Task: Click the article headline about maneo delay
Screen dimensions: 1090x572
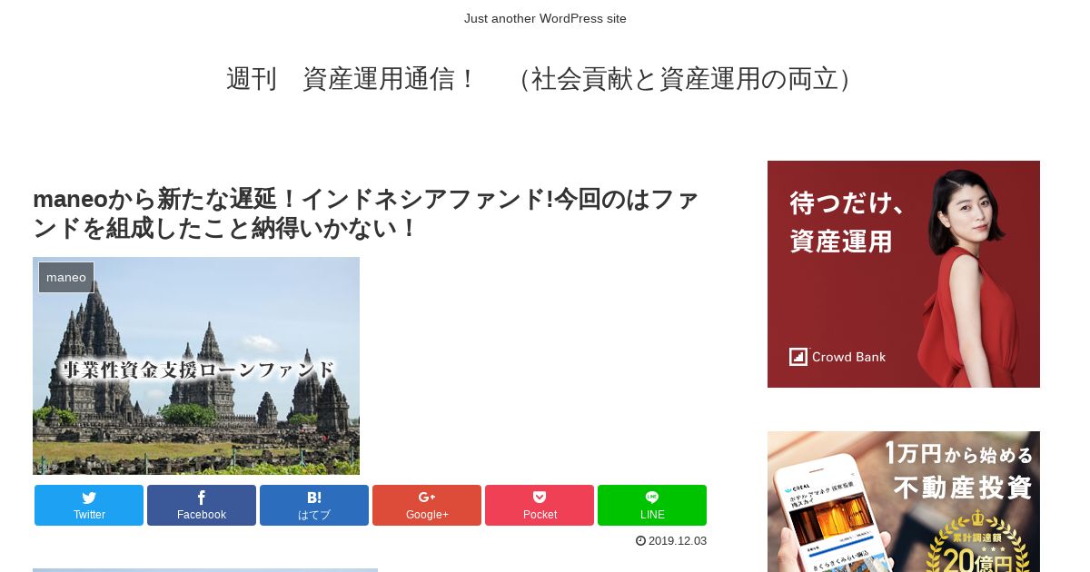Action: coord(366,212)
